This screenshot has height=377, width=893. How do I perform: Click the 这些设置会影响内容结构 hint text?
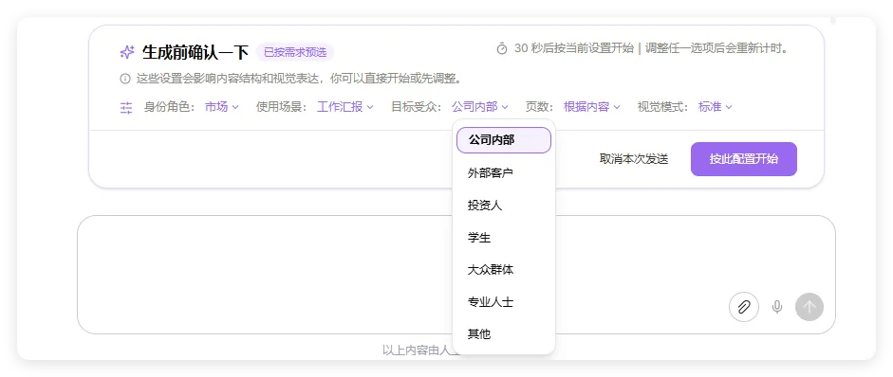click(299, 79)
